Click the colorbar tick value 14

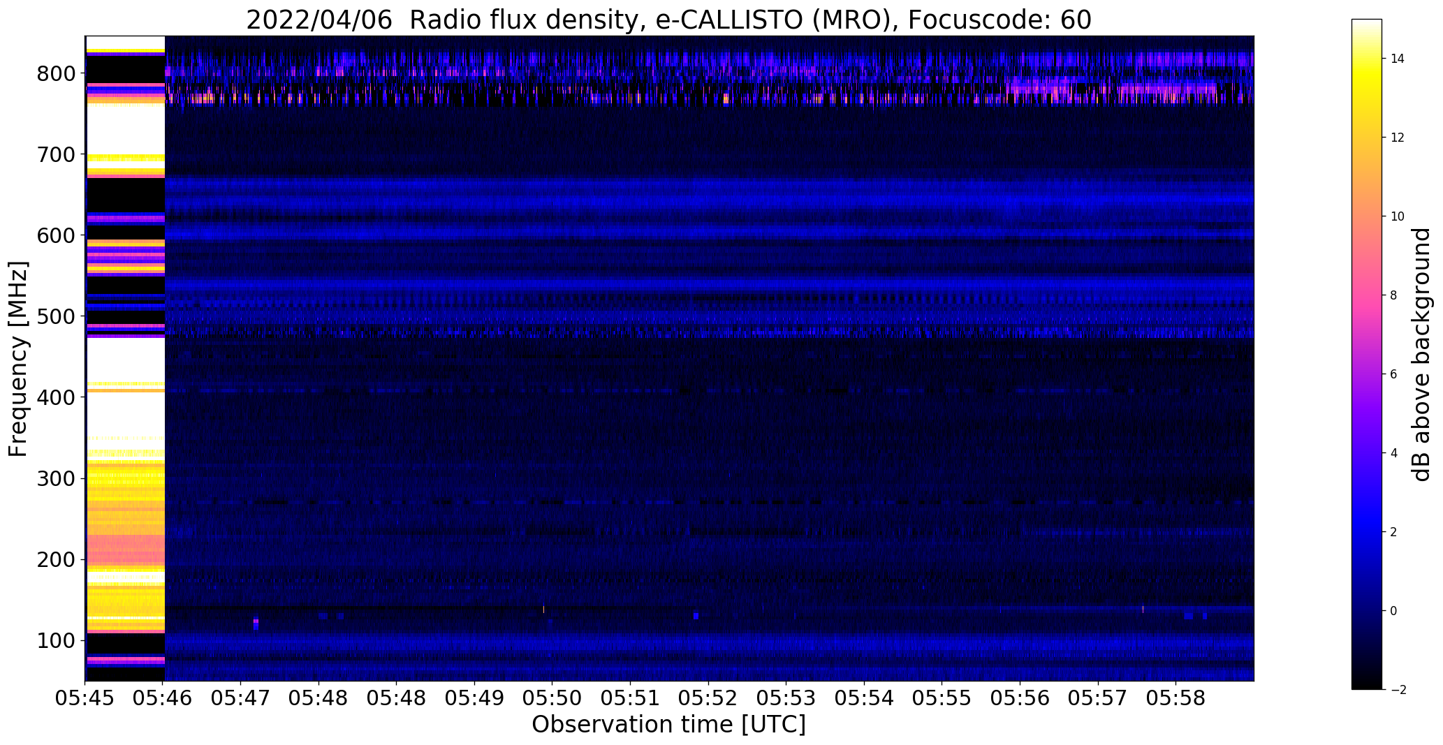pyautogui.click(x=1398, y=59)
